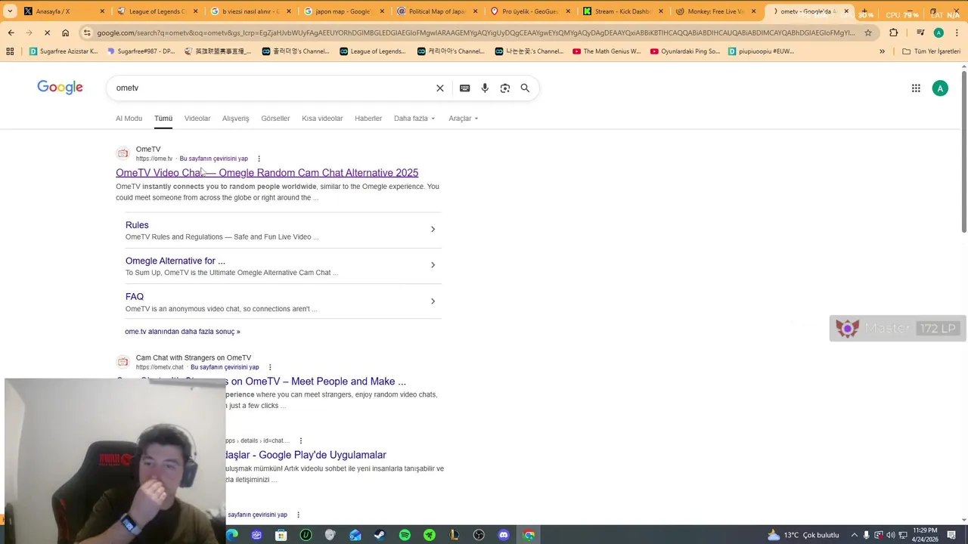Open the system volume control
Image resolution: width=968 pixels, height=544 pixels.
(890, 535)
